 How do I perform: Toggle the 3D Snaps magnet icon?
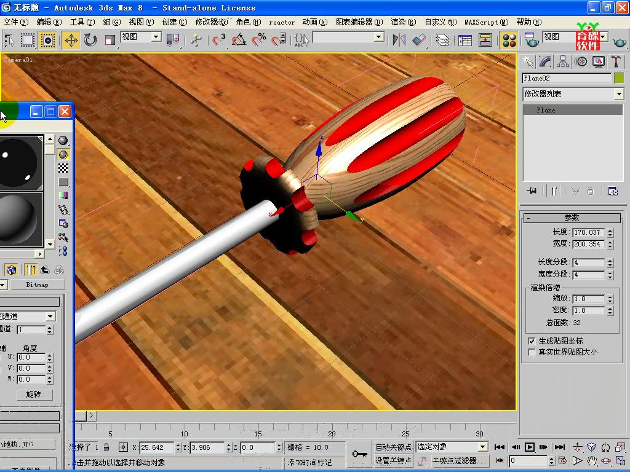pos(218,40)
